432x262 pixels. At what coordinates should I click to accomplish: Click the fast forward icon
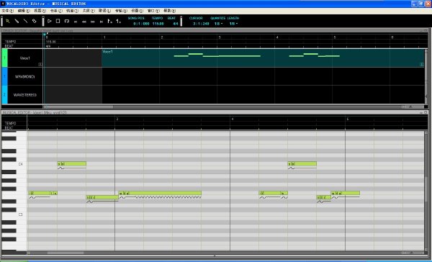pos(93,22)
